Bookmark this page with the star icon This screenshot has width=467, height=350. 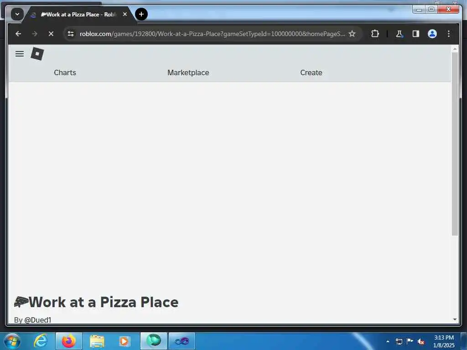pos(352,34)
